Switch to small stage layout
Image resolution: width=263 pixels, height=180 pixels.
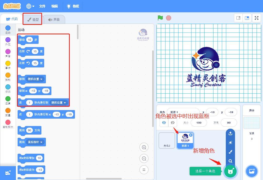tap(238, 18)
